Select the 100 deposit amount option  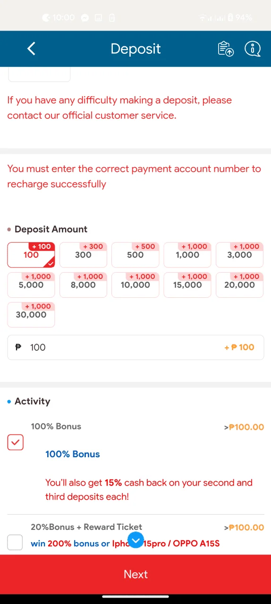click(31, 255)
